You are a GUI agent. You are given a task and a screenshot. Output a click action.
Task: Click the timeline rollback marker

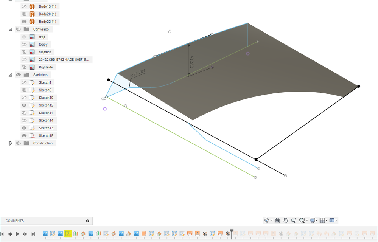[x=232, y=234]
